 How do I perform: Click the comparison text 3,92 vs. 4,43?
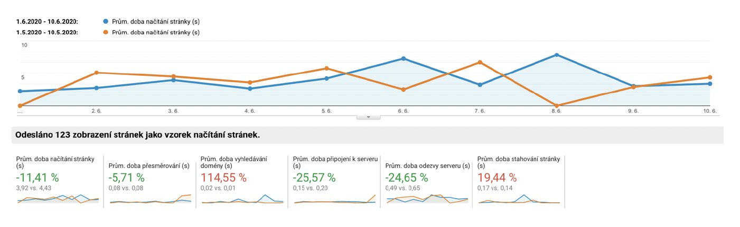(x=34, y=187)
